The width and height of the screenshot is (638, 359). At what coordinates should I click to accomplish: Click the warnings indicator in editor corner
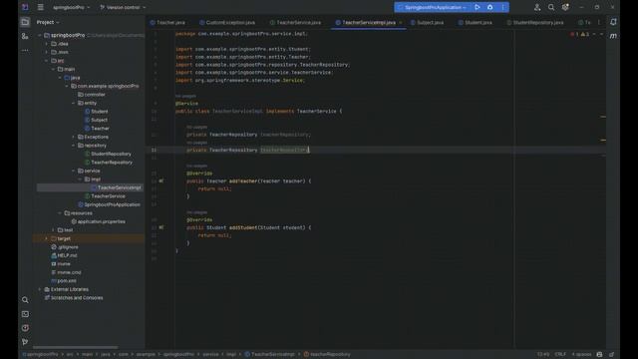[x=585, y=34]
